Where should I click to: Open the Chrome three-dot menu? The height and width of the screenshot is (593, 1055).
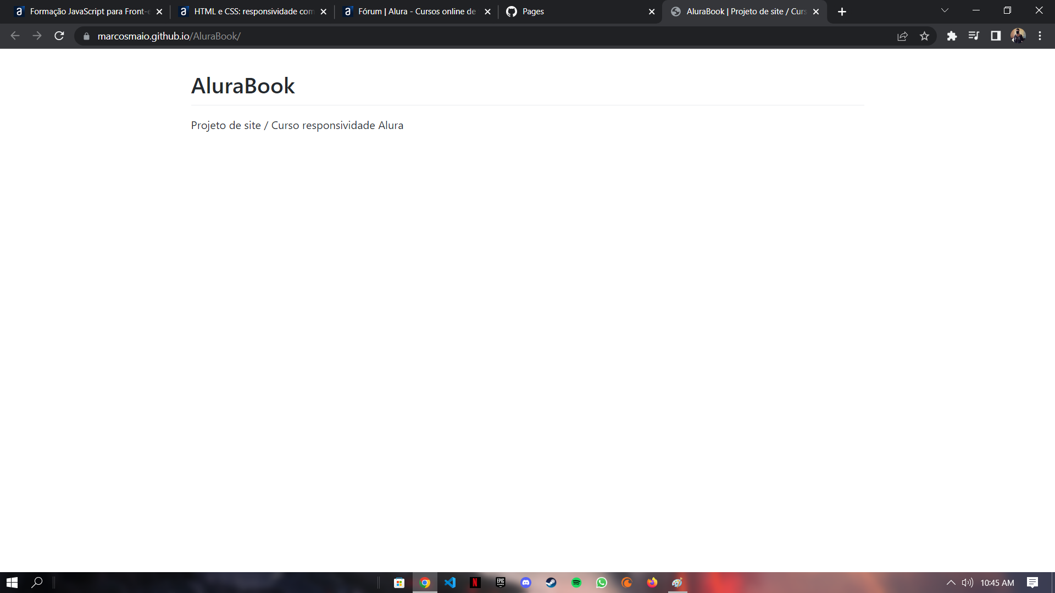(x=1040, y=36)
